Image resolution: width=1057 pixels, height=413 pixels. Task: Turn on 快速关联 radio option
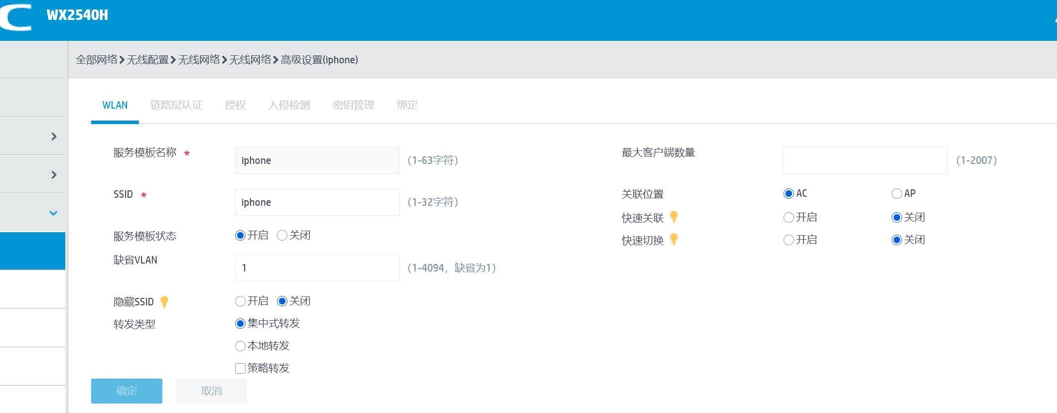point(789,217)
